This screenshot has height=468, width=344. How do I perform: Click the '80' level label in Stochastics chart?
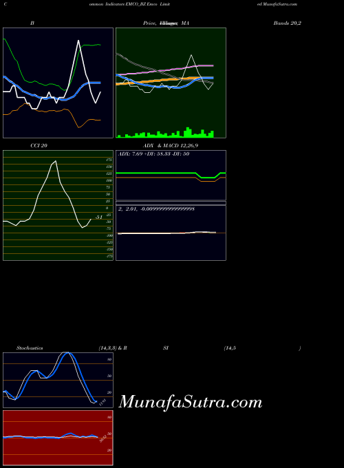point(109,360)
